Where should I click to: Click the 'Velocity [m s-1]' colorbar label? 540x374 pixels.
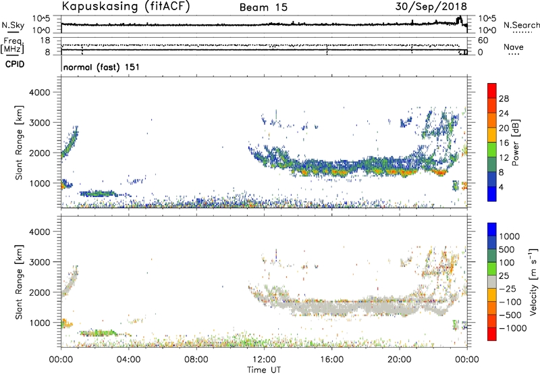533,282
